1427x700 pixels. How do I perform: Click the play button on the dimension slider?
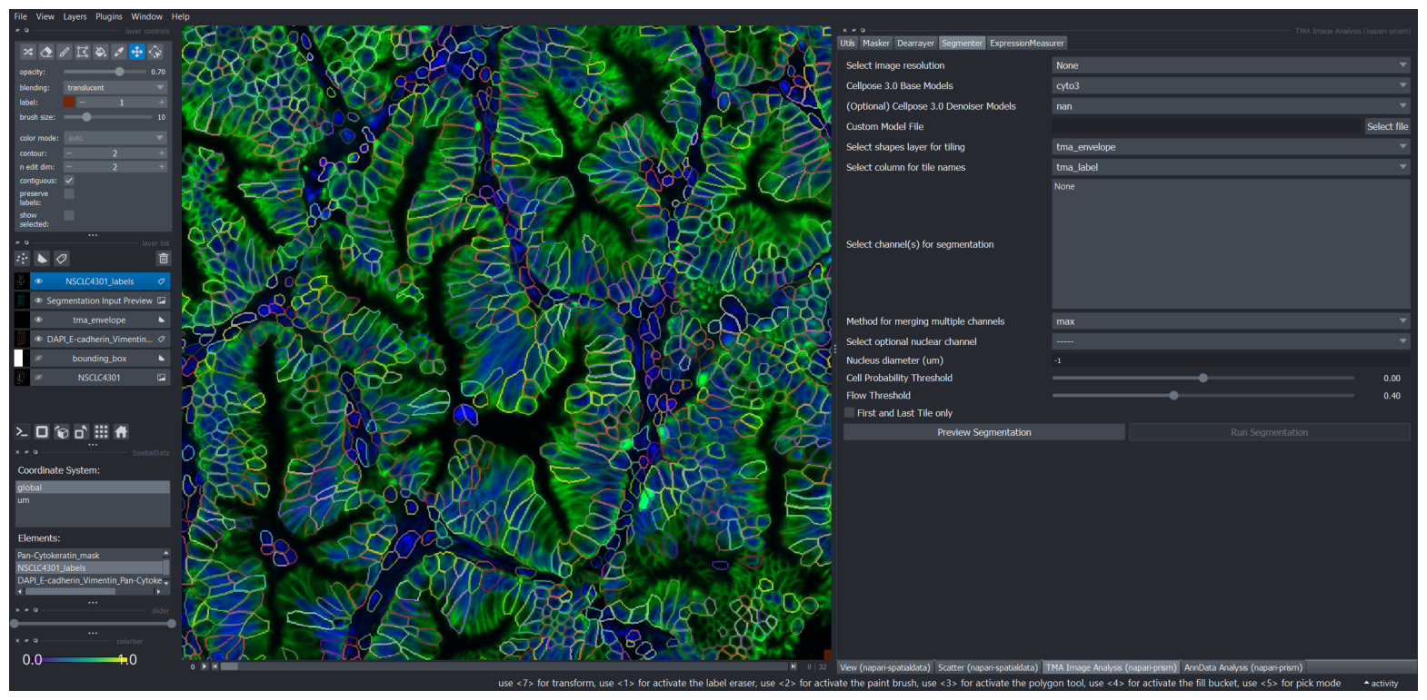click(x=205, y=666)
